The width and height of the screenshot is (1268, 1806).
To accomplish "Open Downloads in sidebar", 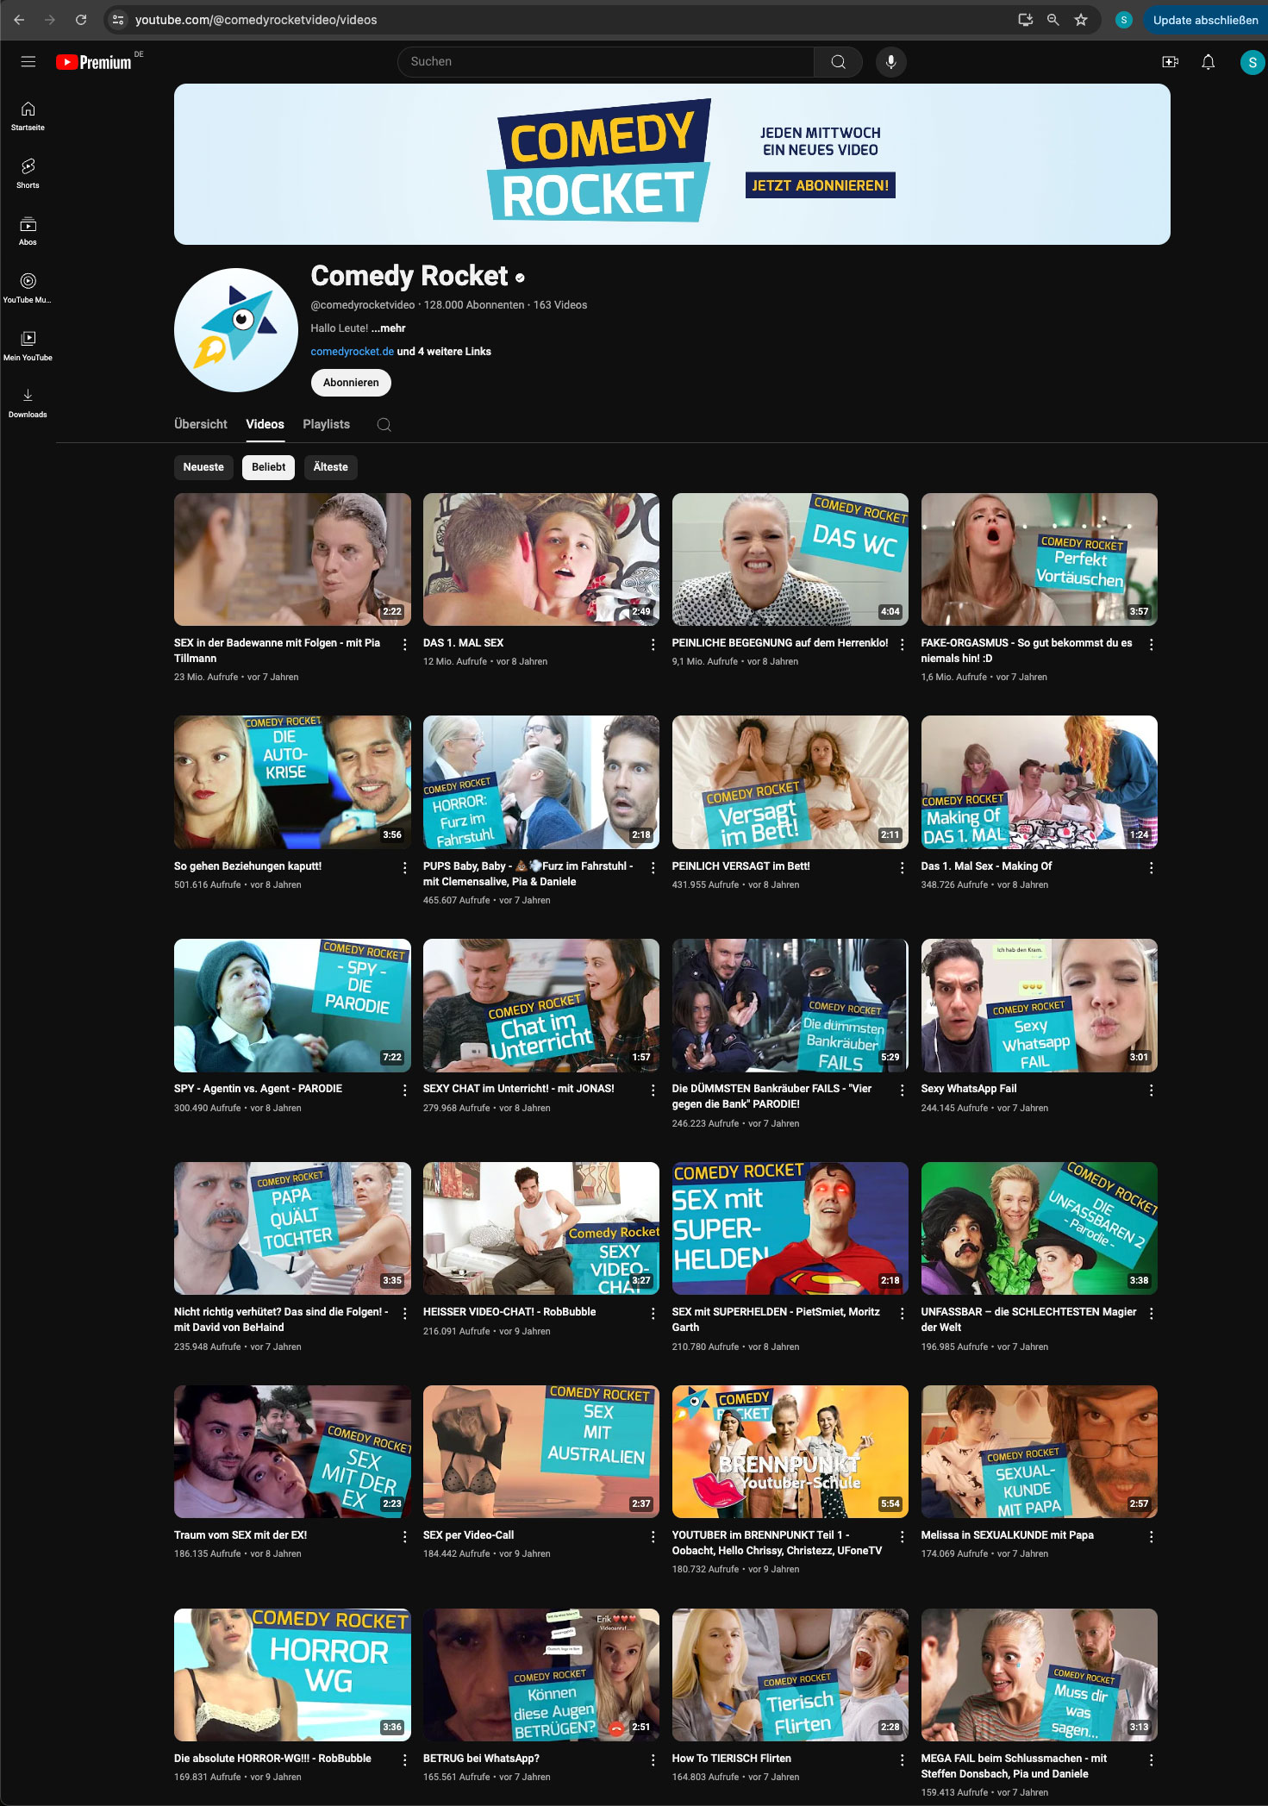I will (x=28, y=403).
